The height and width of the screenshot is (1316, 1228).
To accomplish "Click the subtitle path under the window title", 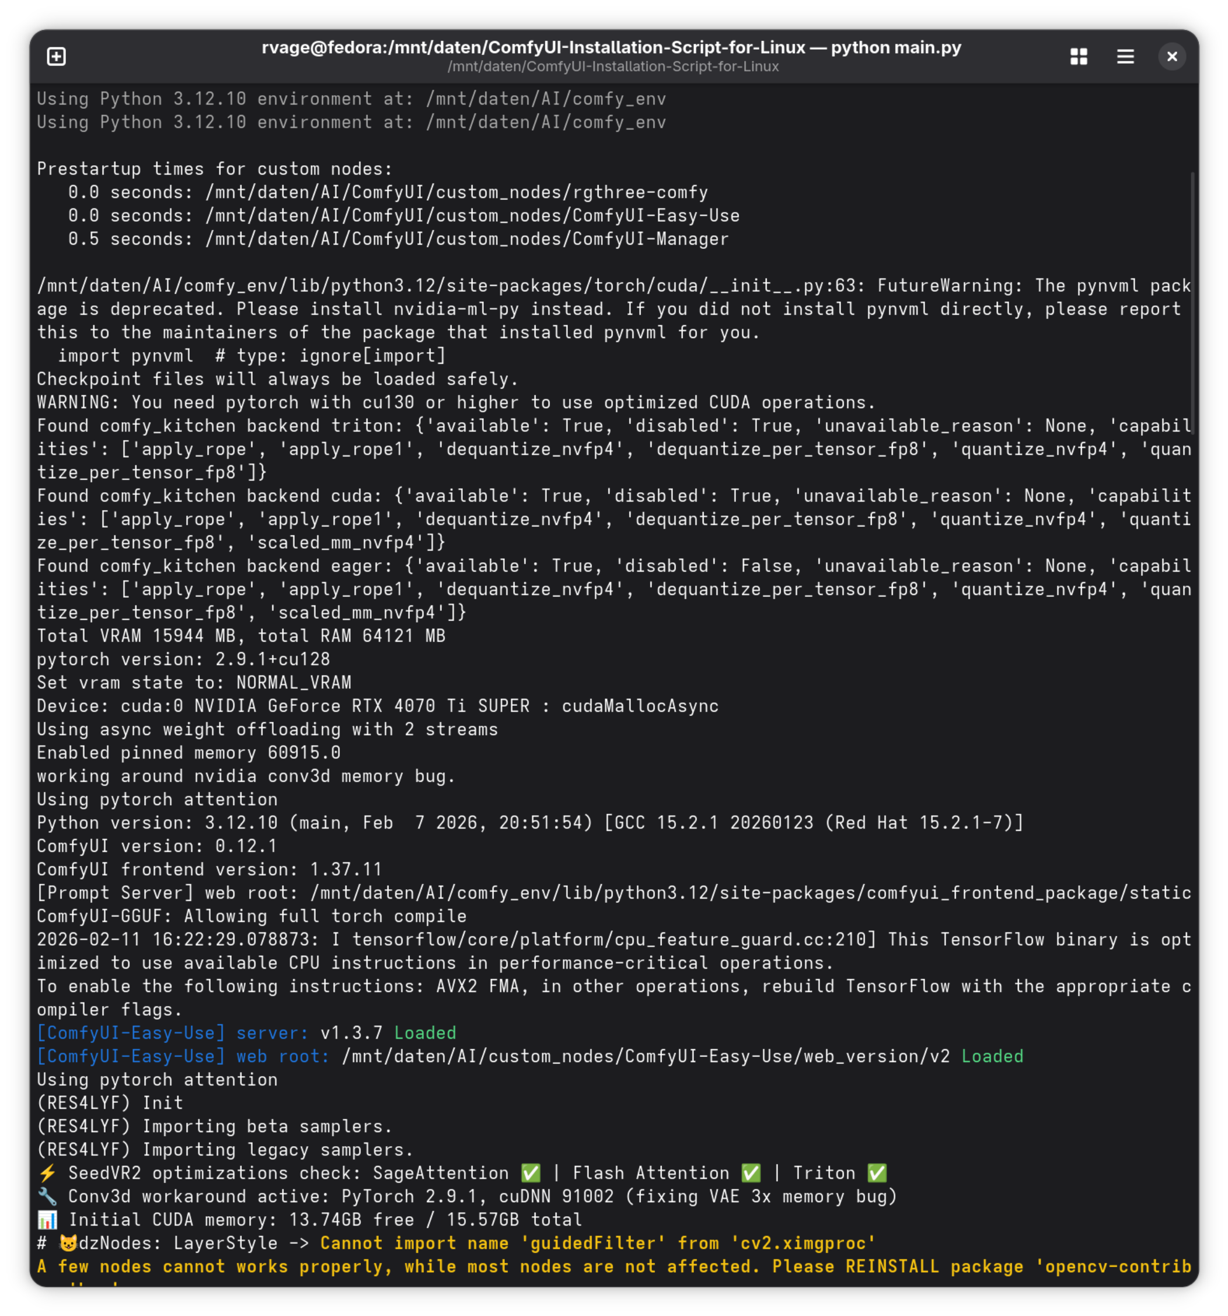I will [613, 66].
